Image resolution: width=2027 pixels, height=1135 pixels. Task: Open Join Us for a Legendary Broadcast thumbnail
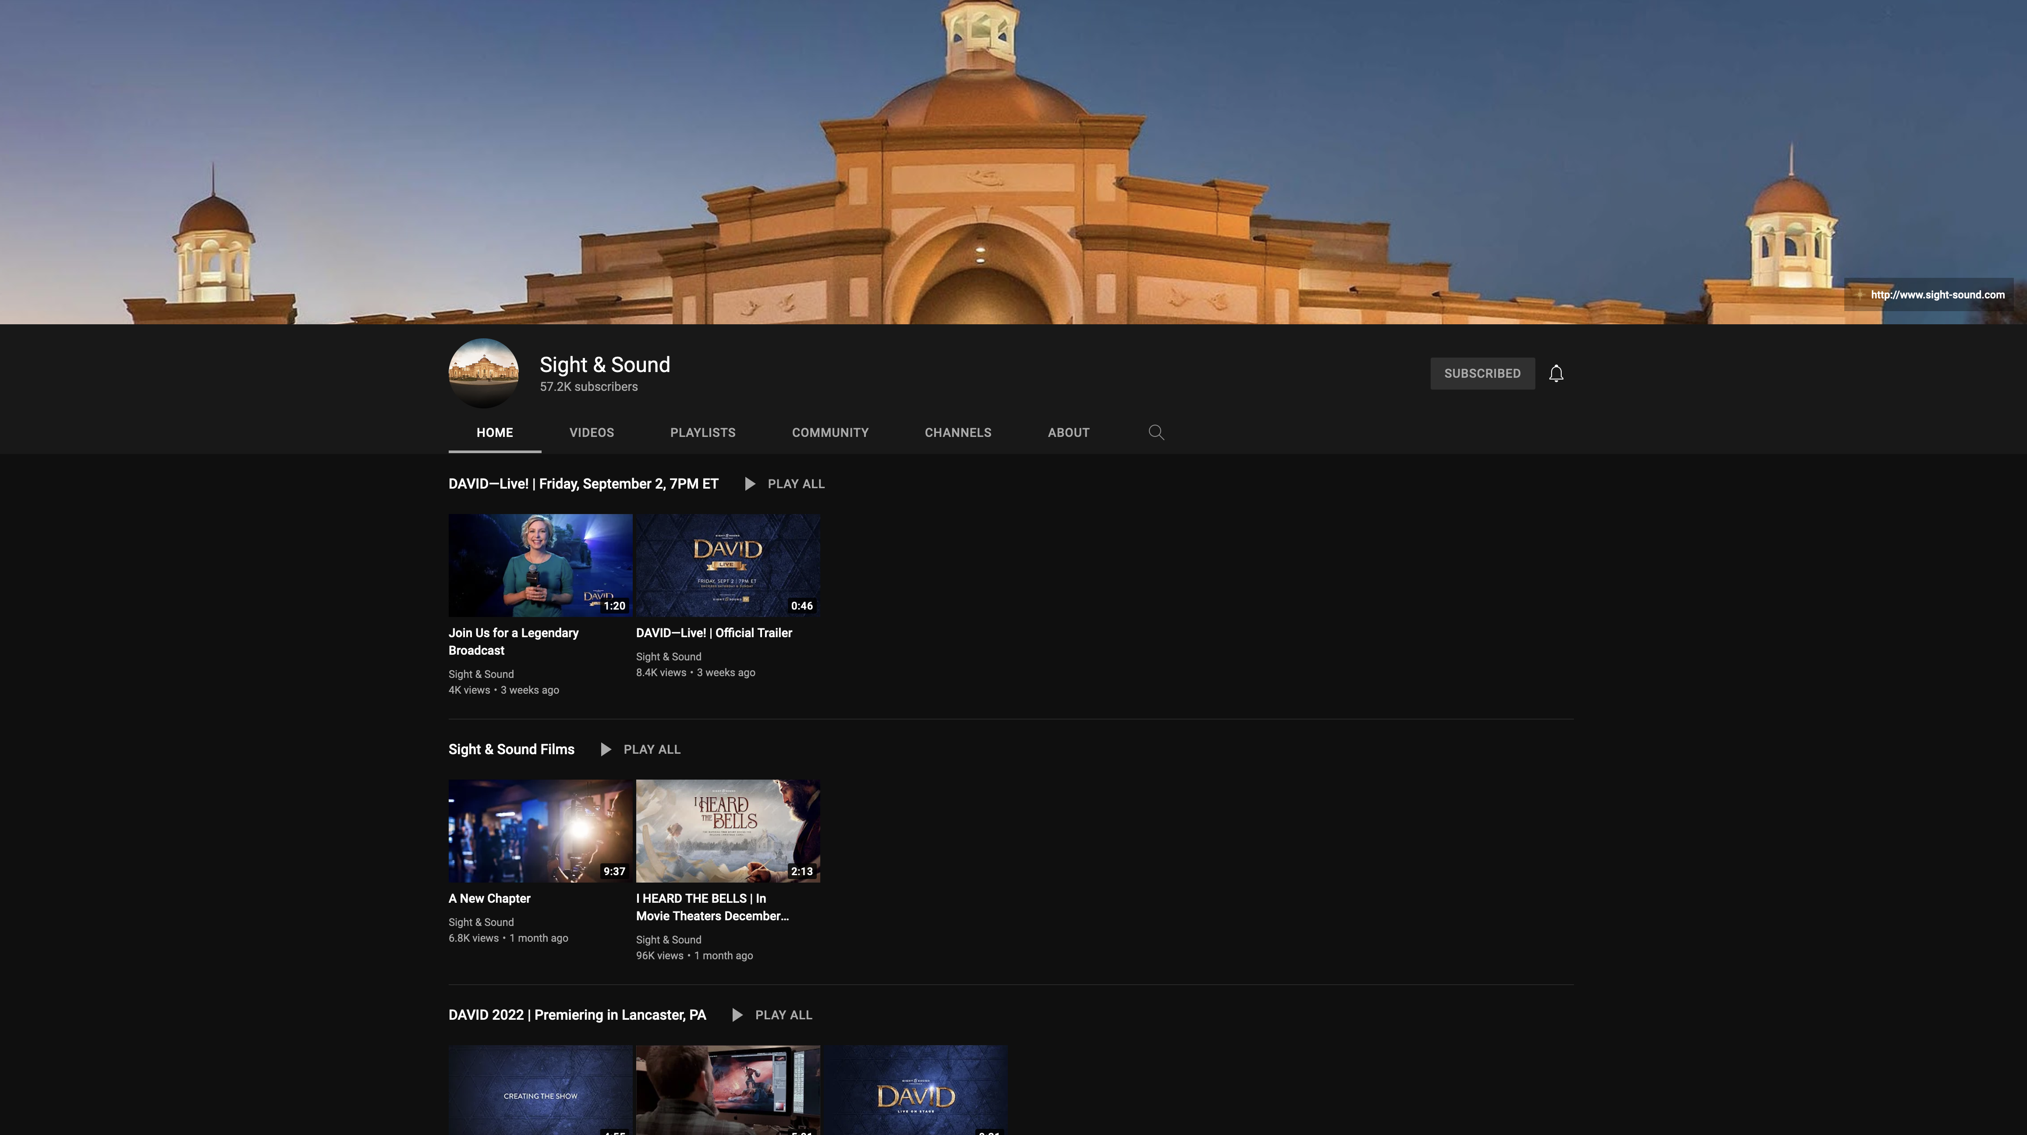pos(541,565)
